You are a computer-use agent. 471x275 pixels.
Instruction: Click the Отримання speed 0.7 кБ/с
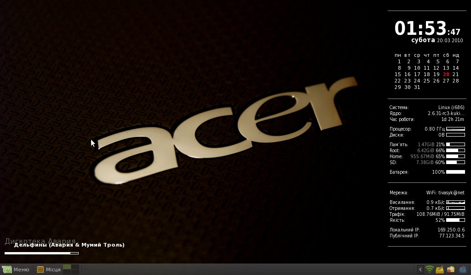point(435,208)
